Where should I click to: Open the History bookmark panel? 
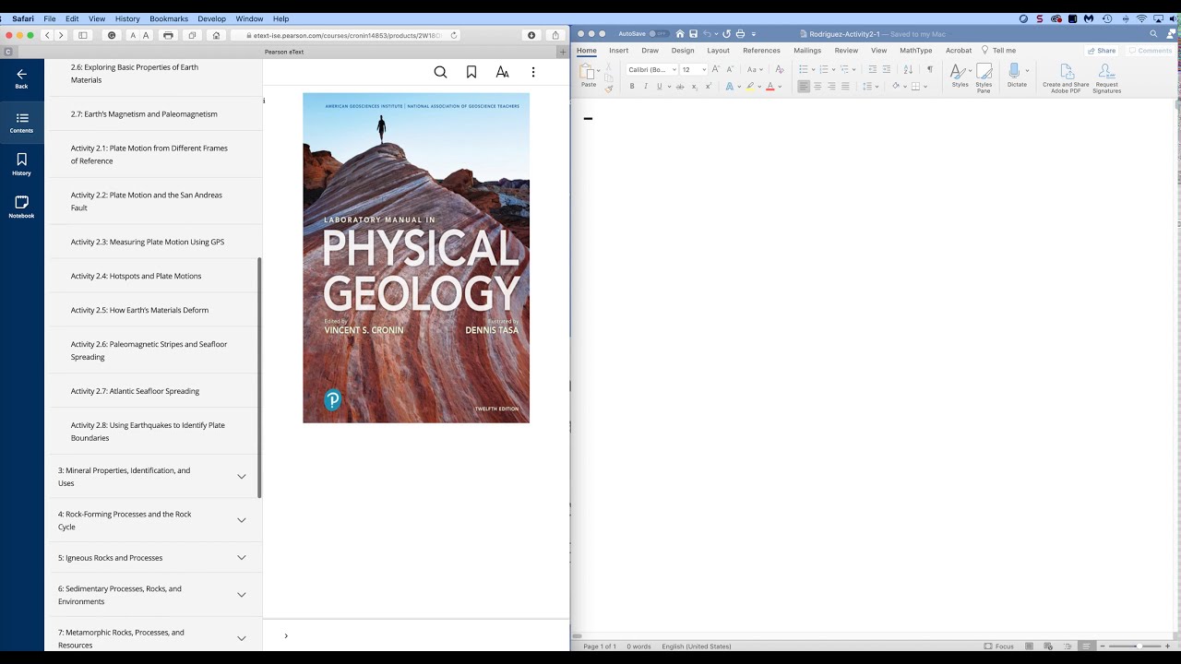tap(21, 165)
